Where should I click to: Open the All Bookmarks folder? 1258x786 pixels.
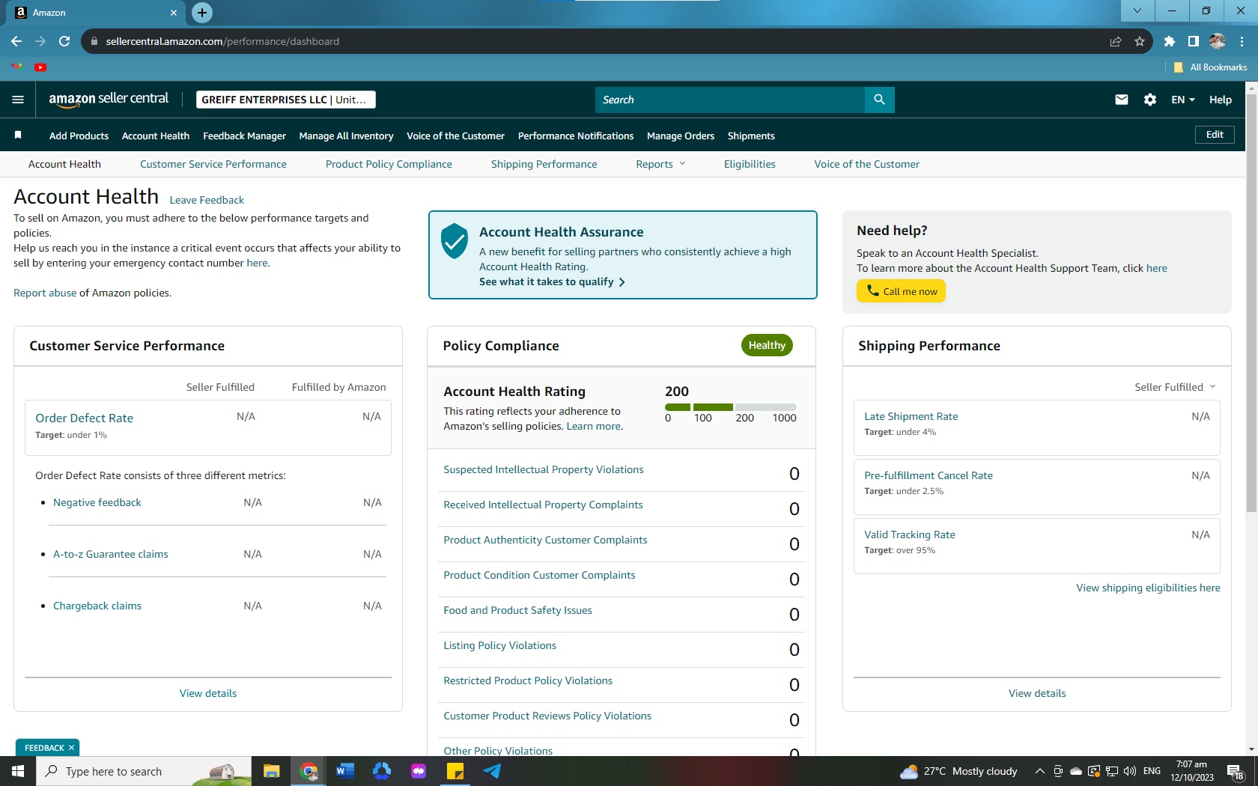tap(1210, 67)
